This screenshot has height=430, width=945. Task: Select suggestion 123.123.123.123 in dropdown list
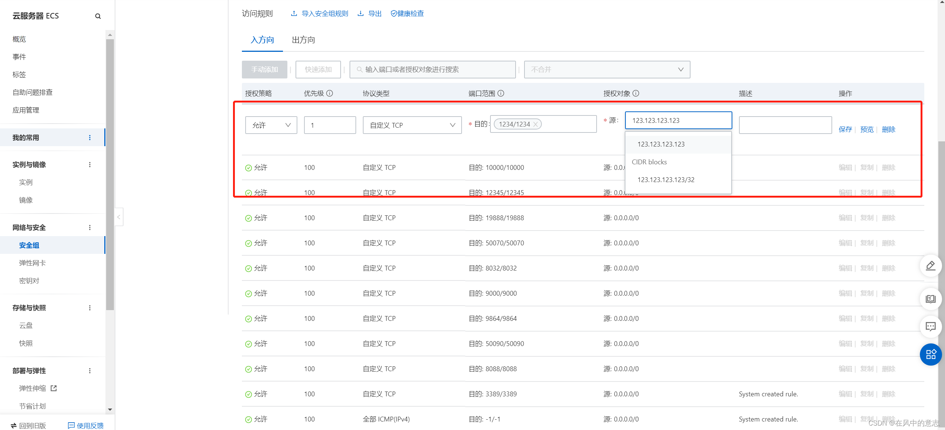tap(678, 144)
